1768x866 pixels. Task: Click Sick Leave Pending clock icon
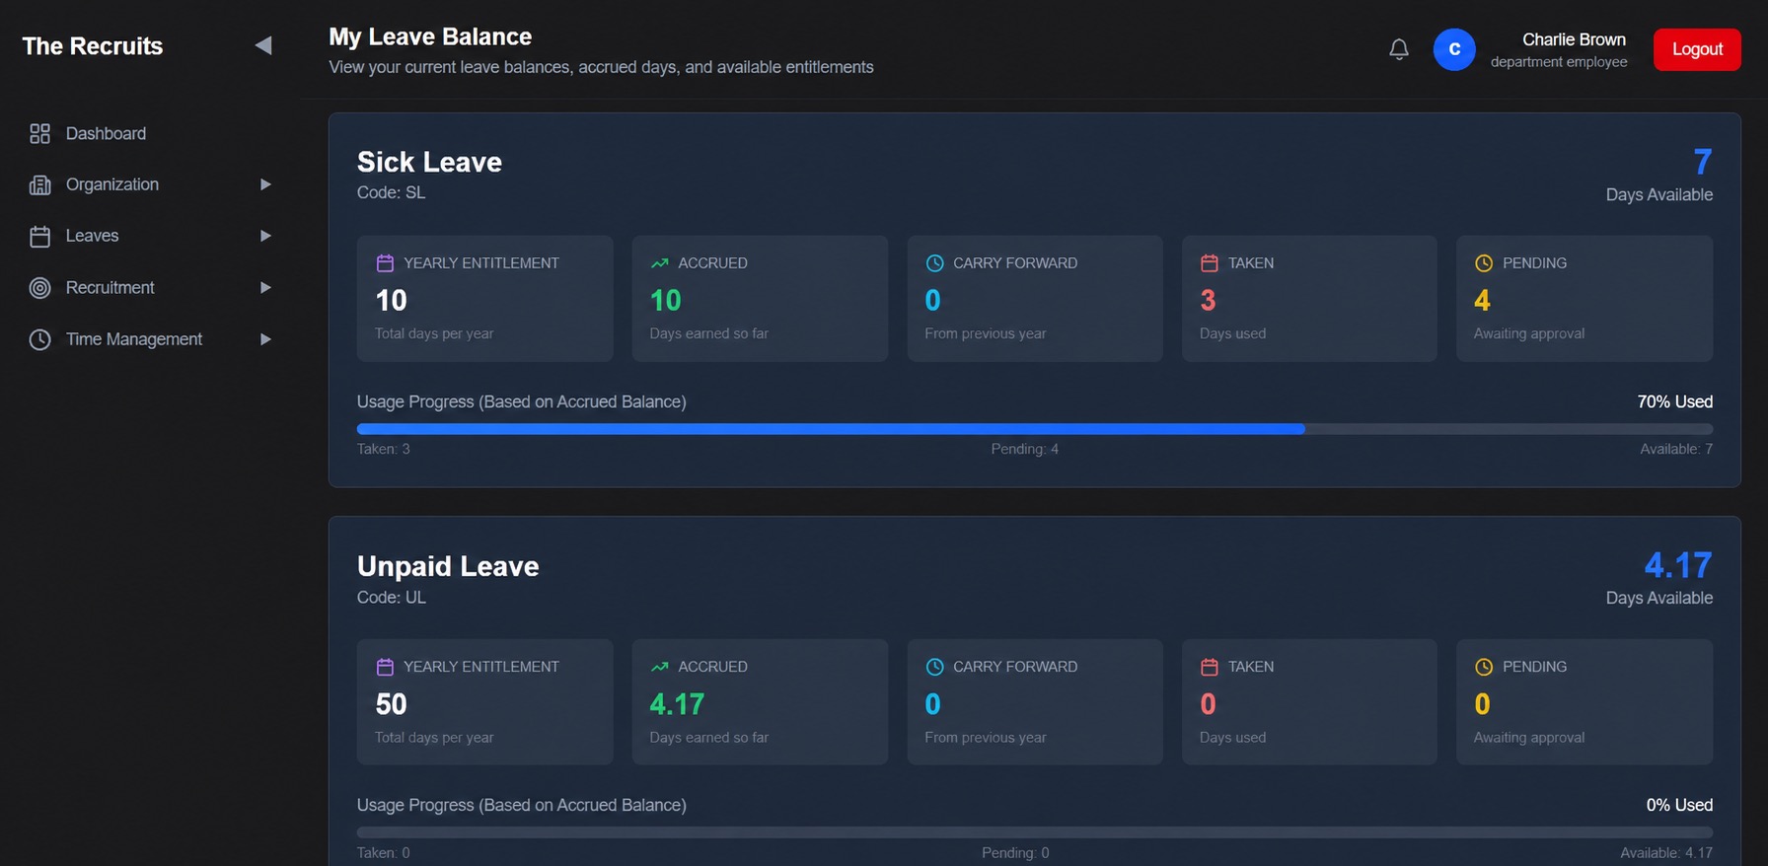point(1484,263)
